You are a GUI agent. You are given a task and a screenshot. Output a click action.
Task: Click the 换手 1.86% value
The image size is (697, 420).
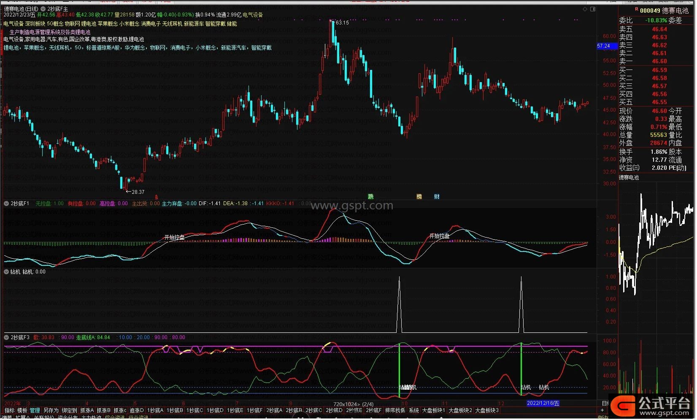click(x=659, y=152)
